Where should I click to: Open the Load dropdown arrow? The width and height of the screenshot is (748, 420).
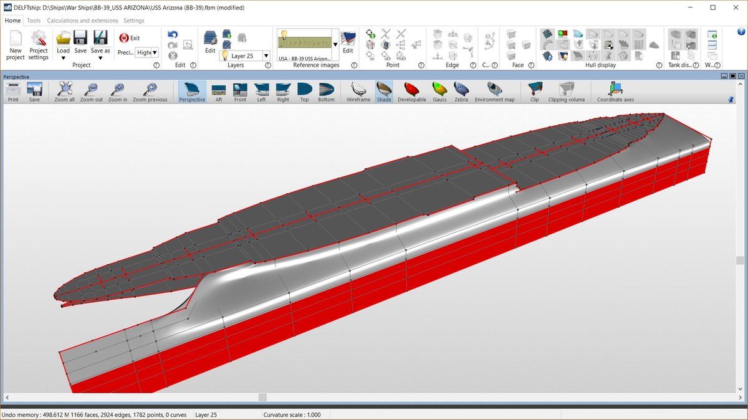click(63, 59)
